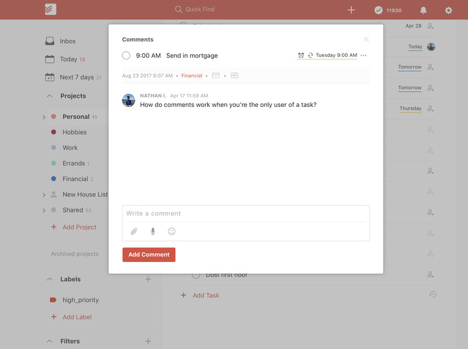The height and width of the screenshot is (349, 468).
Task: Expand the Personal project arrow
Action: pos(44,117)
